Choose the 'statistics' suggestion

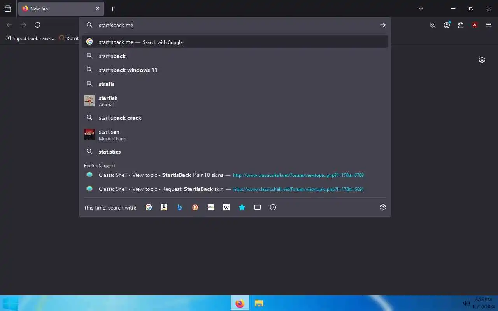pos(235,152)
